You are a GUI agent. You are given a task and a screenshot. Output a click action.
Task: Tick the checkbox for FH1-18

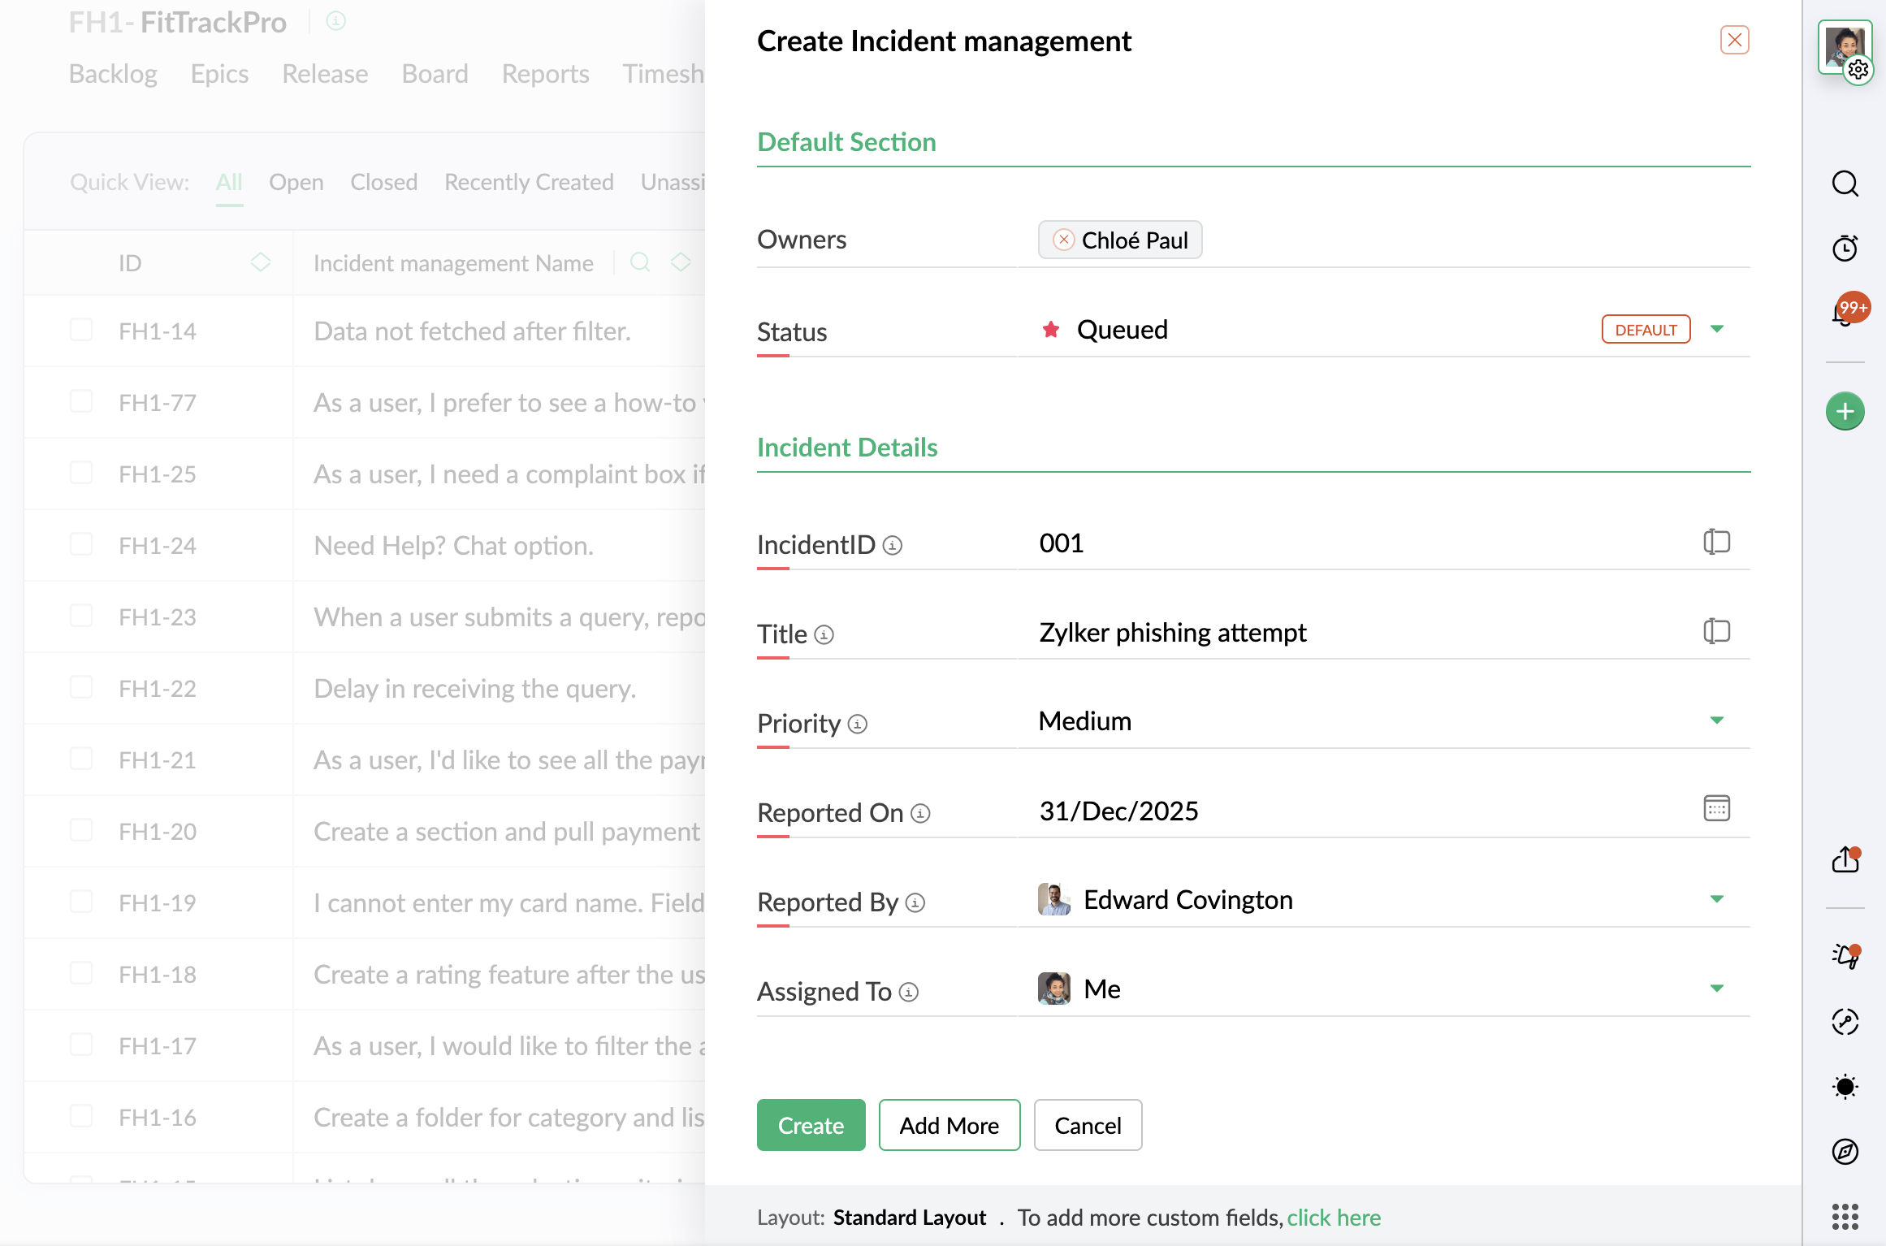(x=81, y=974)
